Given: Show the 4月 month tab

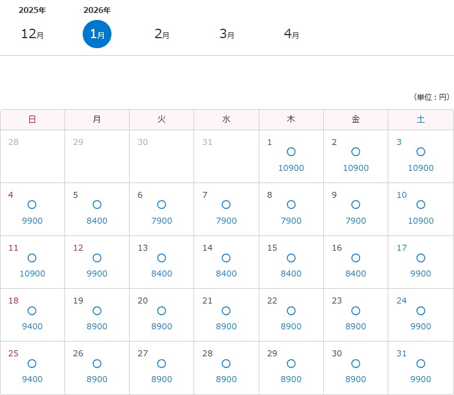Looking at the screenshot, I should pyautogui.click(x=291, y=34).
